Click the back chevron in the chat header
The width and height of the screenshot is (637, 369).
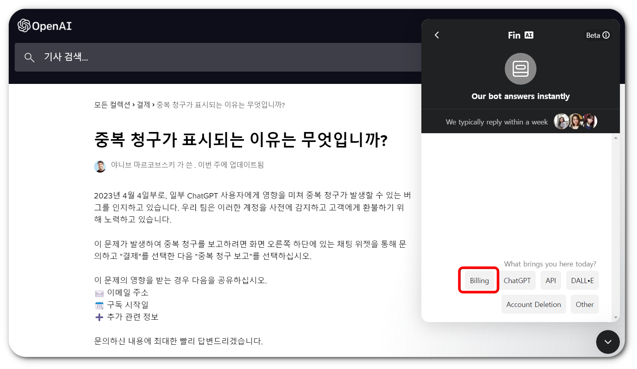437,35
